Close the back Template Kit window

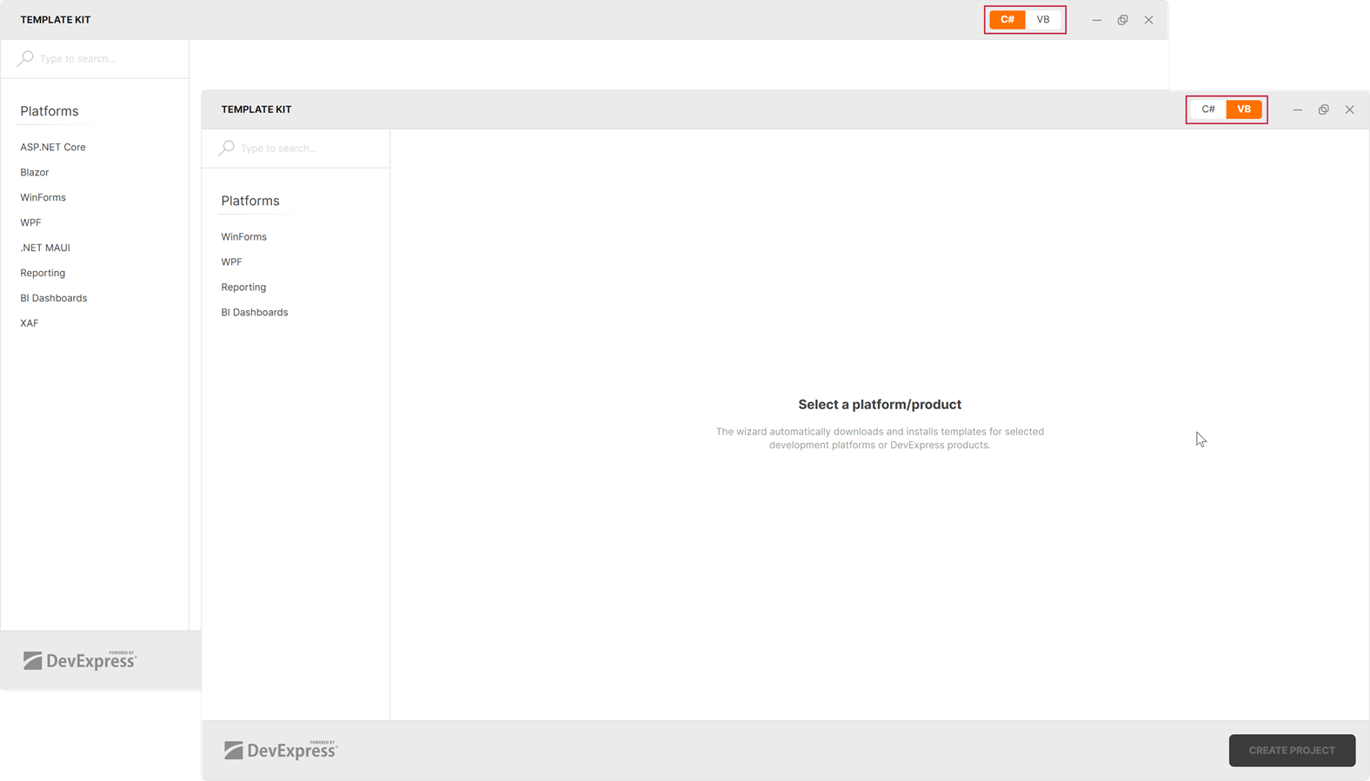pyautogui.click(x=1148, y=21)
